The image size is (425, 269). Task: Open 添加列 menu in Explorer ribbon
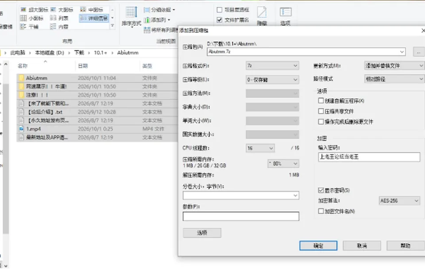pos(157,20)
